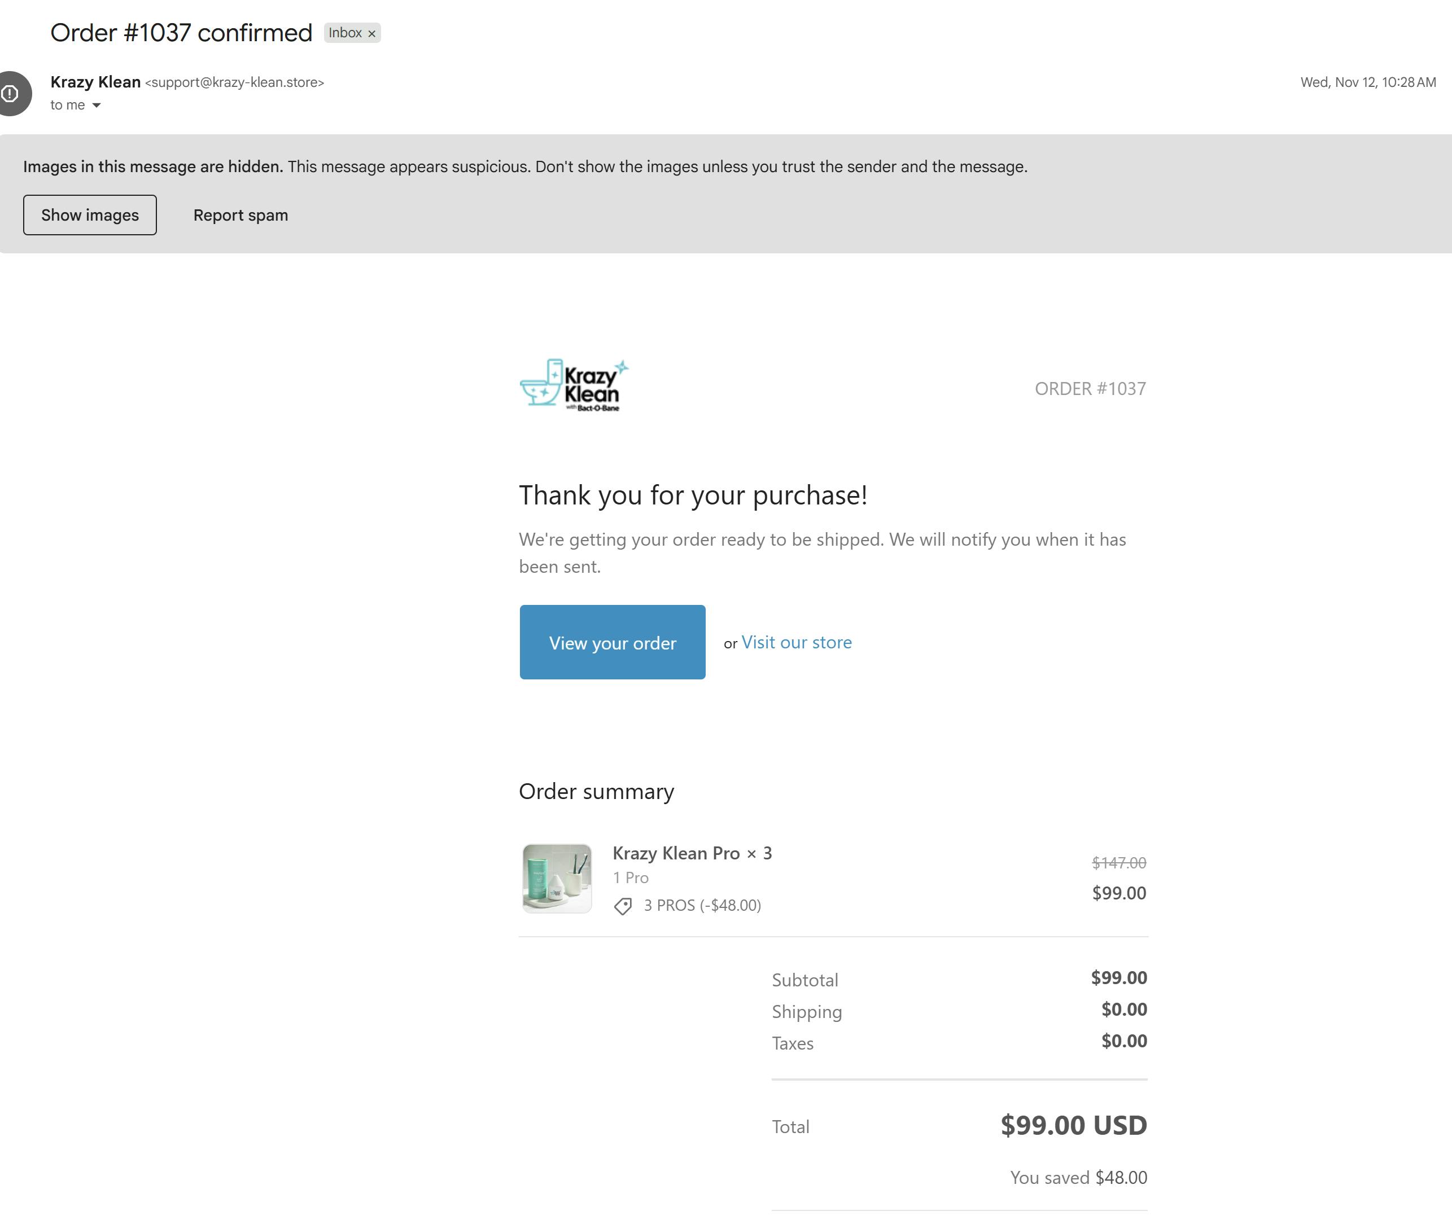
Task: Click the suspicious sender avatar icon
Action: point(12,93)
